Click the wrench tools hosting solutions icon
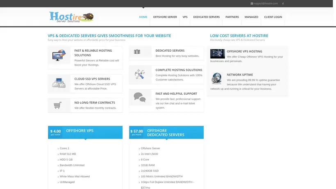 140,74
